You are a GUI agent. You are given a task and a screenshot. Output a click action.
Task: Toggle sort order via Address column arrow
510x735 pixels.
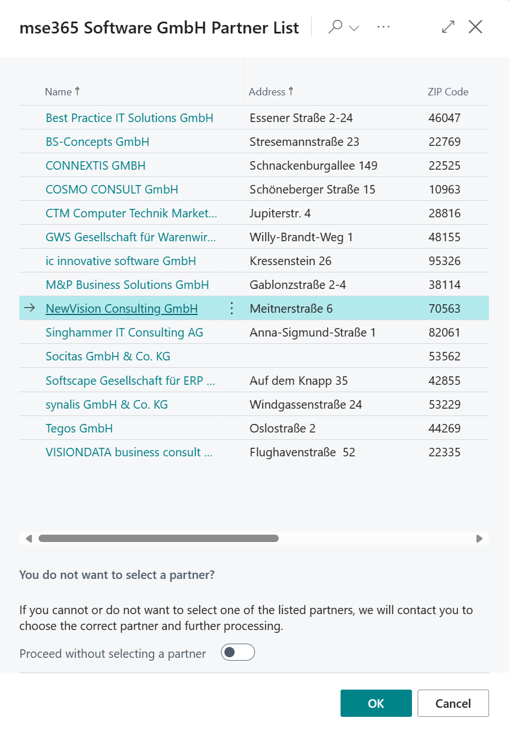click(x=290, y=91)
